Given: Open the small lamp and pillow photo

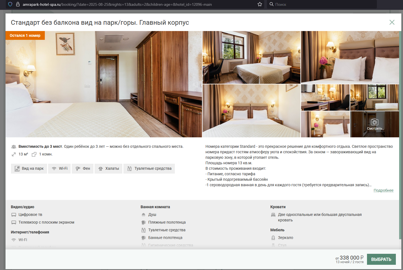Looking at the screenshot, I should (325, 124).
